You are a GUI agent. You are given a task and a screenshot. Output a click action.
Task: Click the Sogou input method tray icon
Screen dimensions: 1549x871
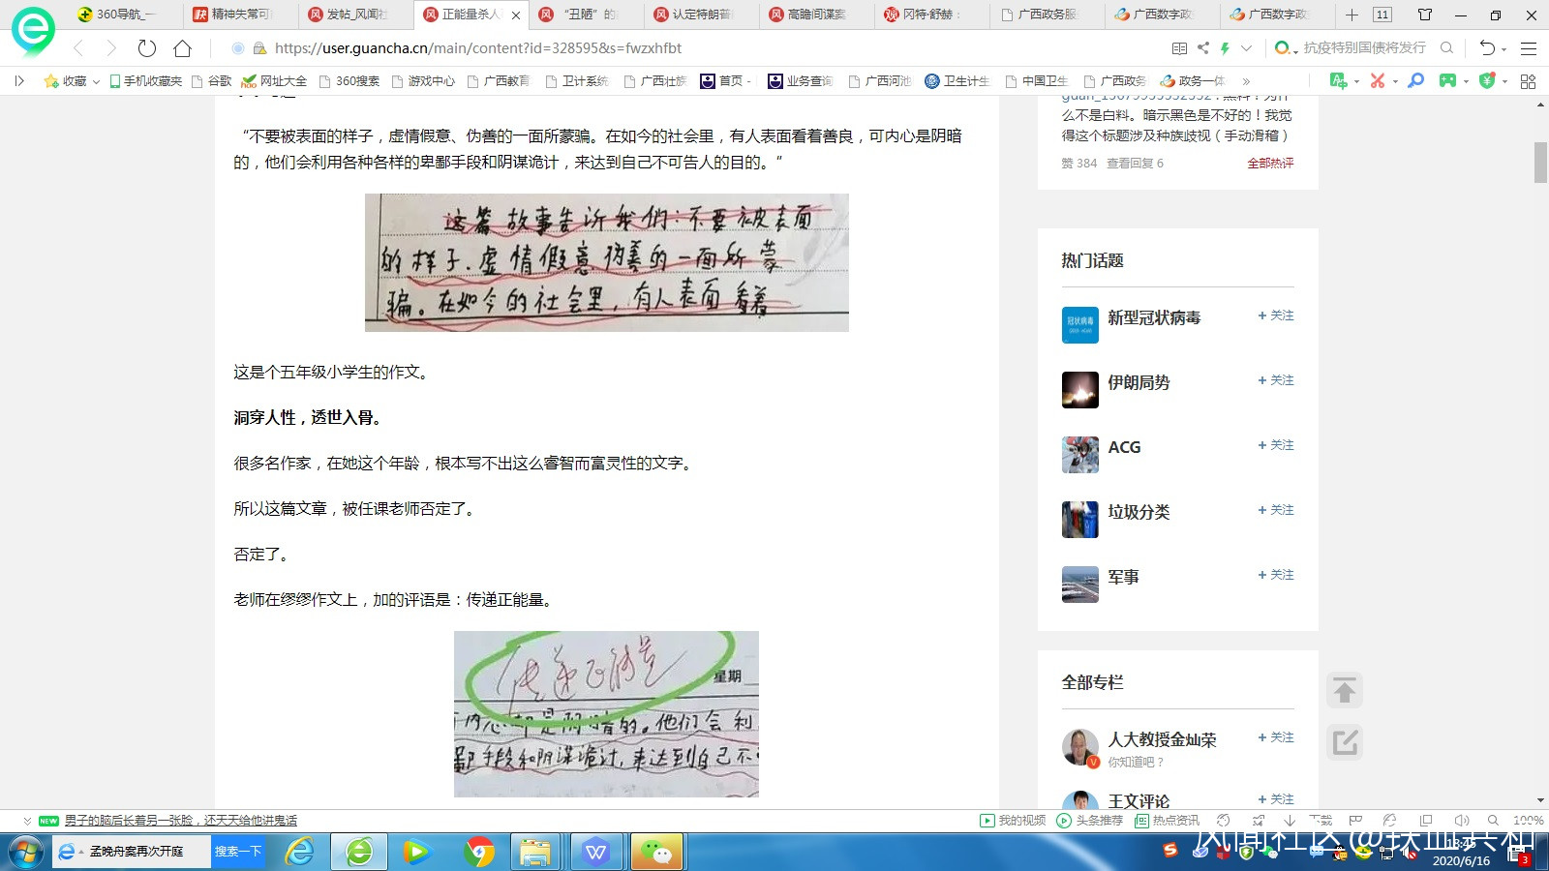[1170, 850]
